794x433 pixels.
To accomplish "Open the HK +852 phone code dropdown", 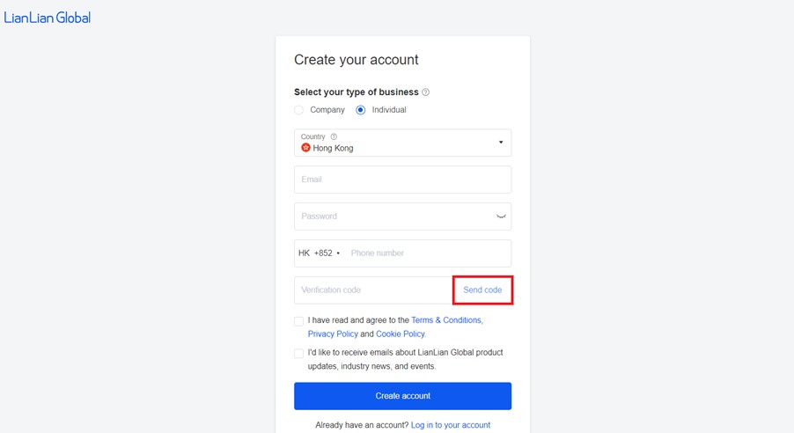I will click(x=319, y=253).
